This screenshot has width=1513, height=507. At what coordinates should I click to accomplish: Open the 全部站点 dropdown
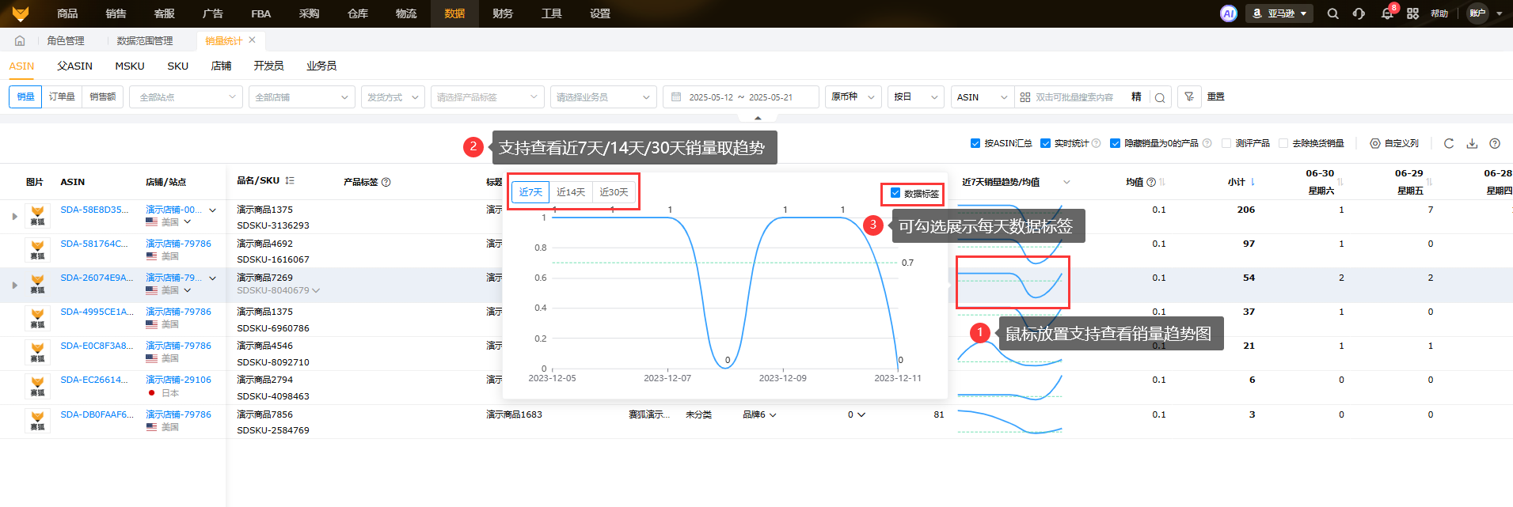186,97
